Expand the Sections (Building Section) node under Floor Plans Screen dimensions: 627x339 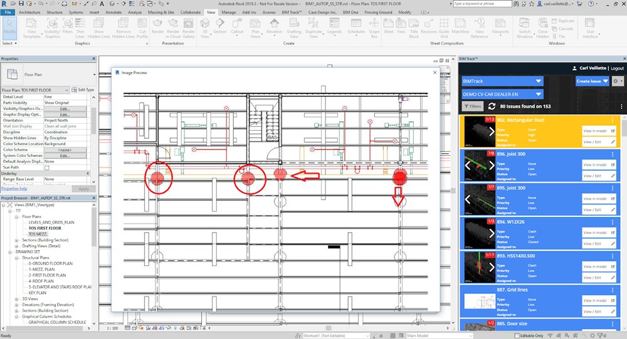pyautogui.click(x=17, y=240)
